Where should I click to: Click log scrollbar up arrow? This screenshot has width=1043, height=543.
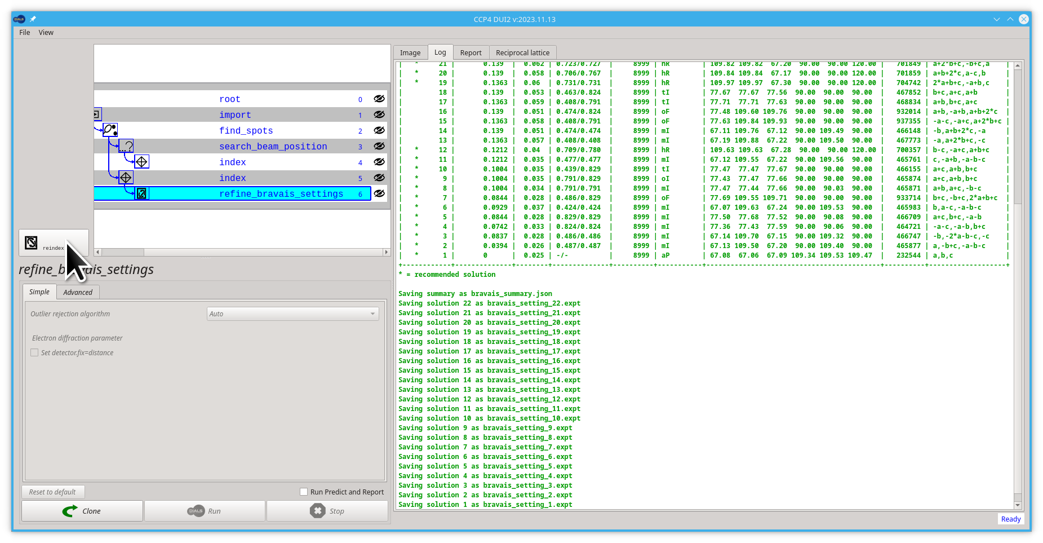pyautogui.click(x=1018, y=65)
